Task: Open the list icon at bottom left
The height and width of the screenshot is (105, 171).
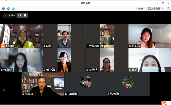Action: tap(3, 89)
